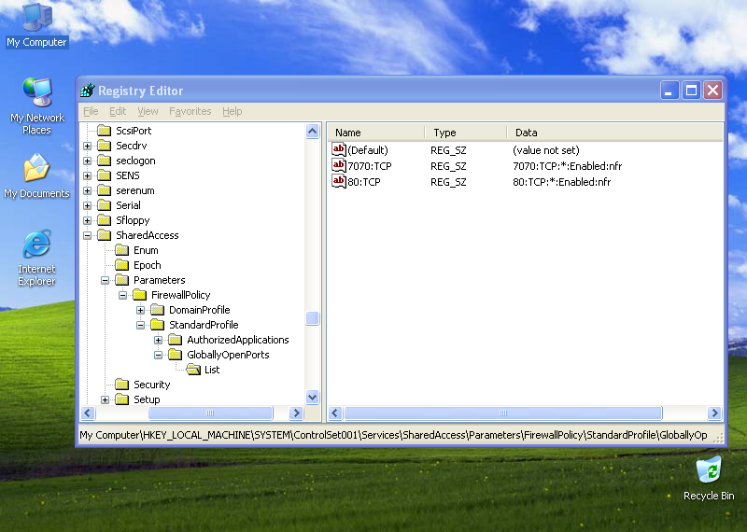Click the seclogon folder icon
747x532 pixels.
pyautogui.click(x=105, y=161)
